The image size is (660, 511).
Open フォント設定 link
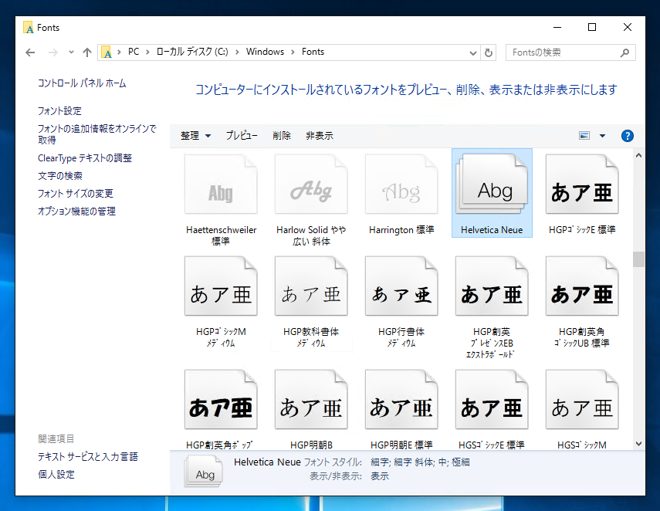[x=59, y=110]
